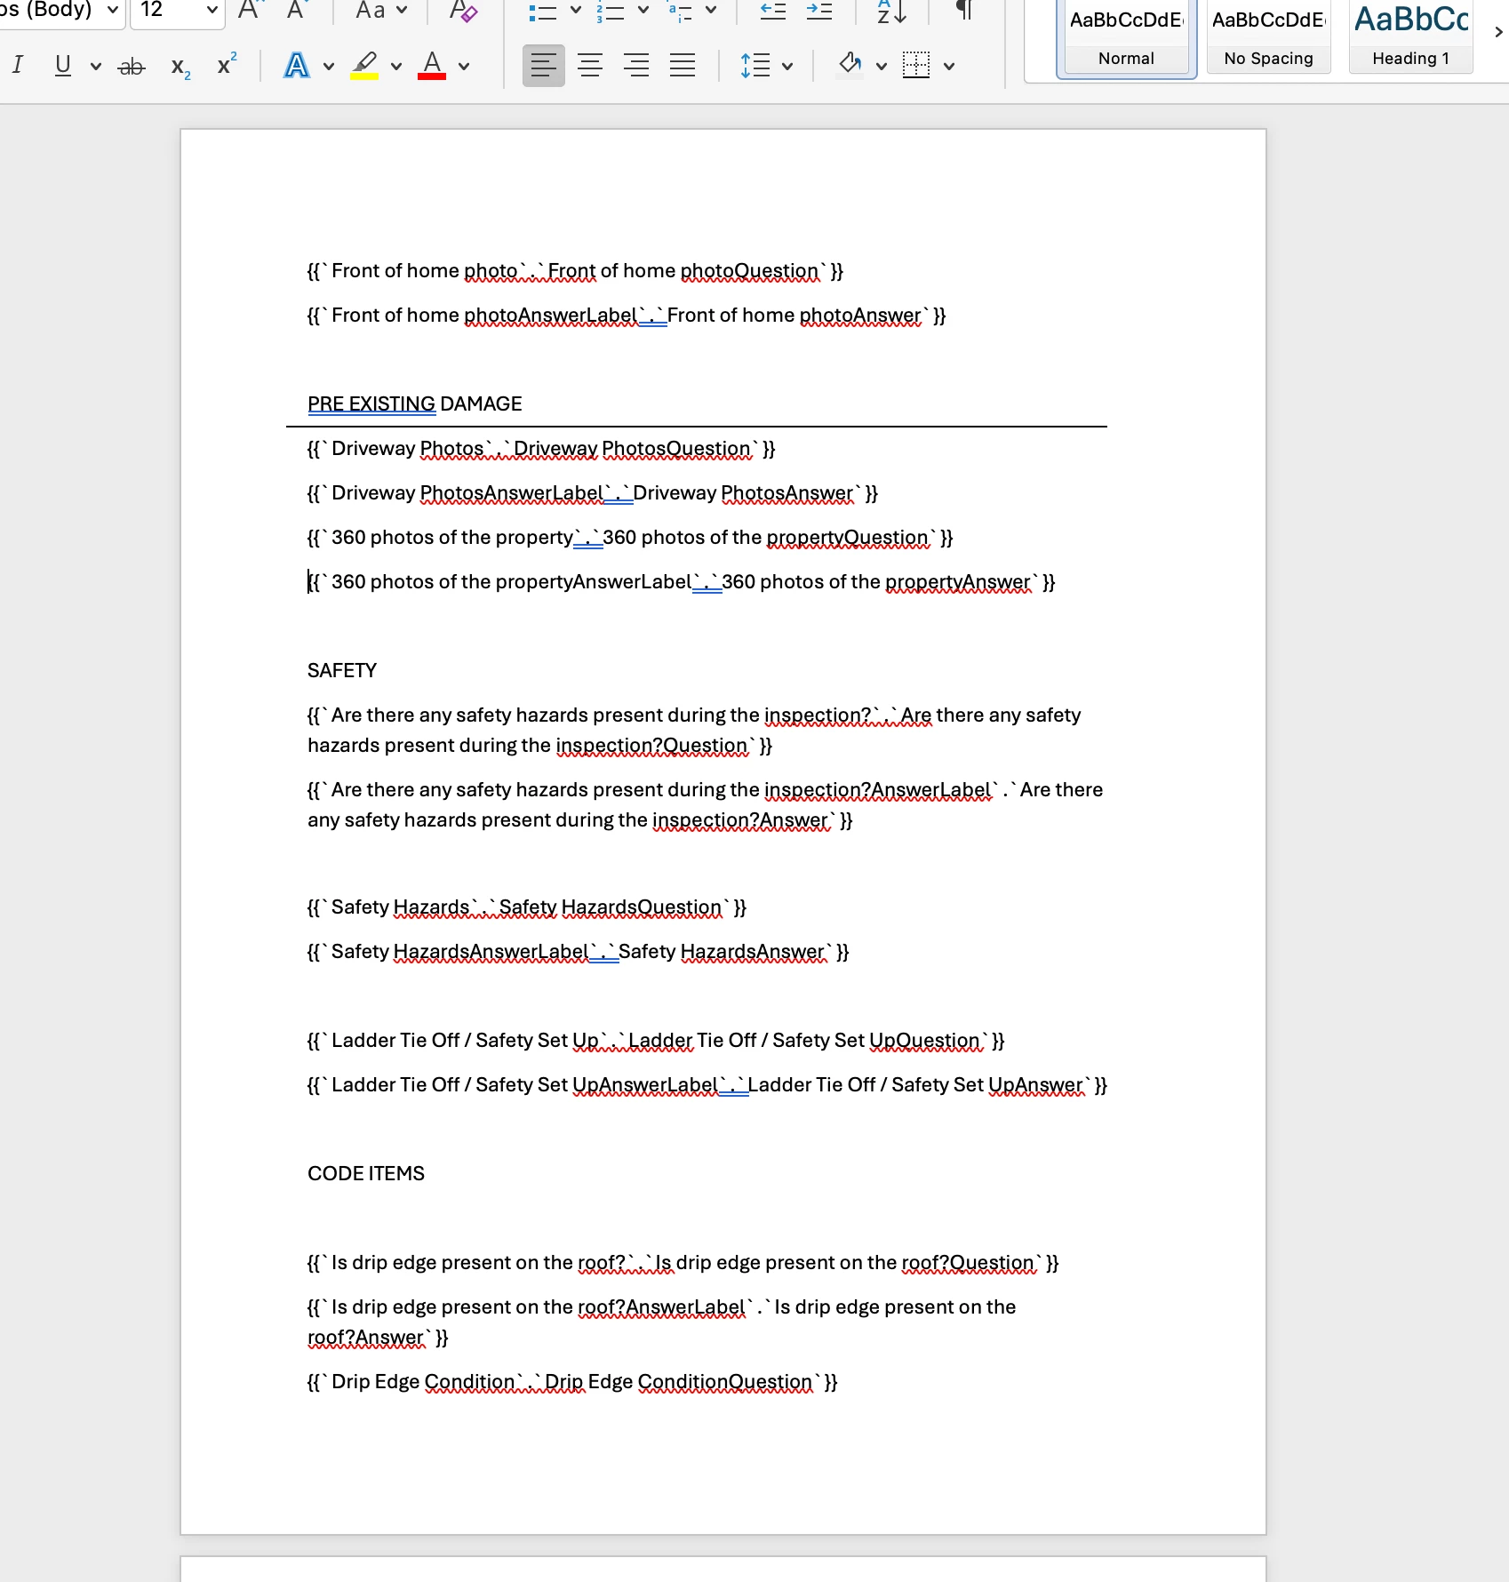Click PRE EXISTING DAMAGE heading
Screen dimensions: 1509x1582
pyautogui.click(x=414, y=404)
